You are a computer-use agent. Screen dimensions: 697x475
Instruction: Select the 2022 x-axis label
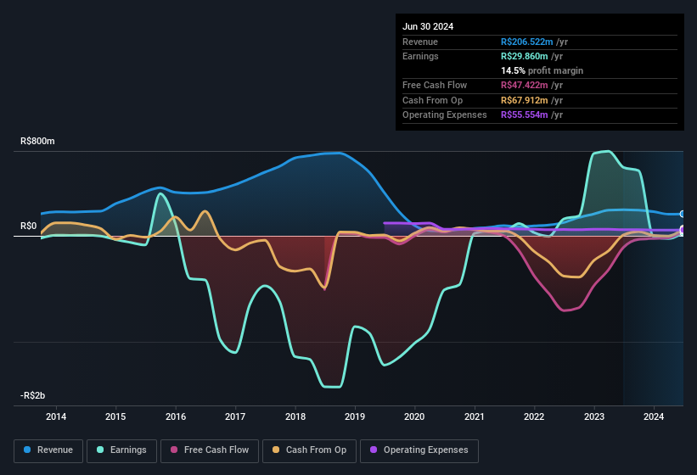(x=534, y=416)
